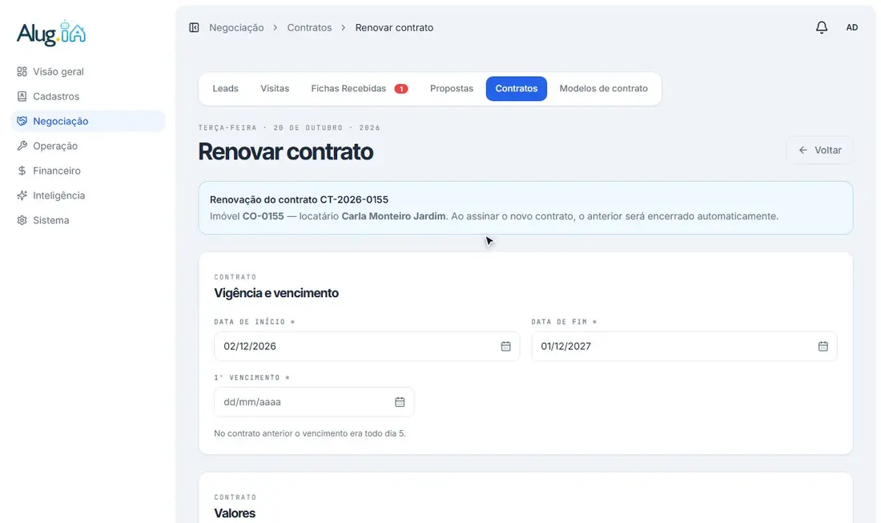Switch to the Propostas tab
881x523 pixels.
[x=452, y=88]
